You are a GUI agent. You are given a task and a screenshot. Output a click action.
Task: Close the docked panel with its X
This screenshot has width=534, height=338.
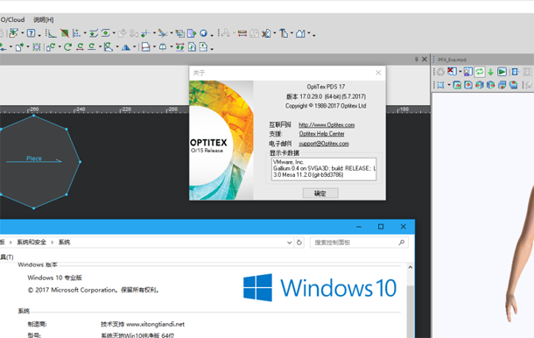click(x=425, y=60)
